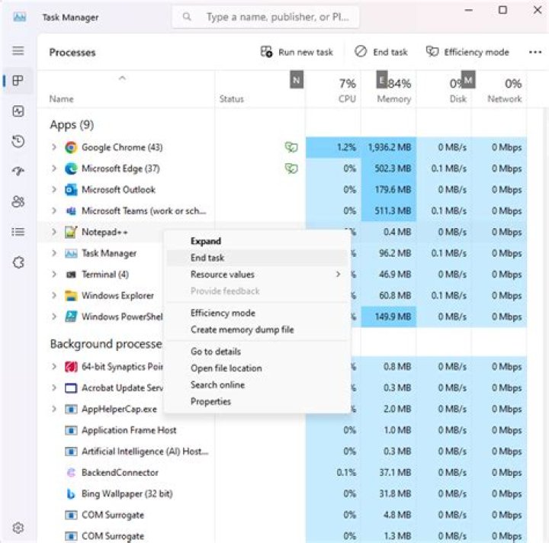549x543 pixels.
Task: Click the BackendConnector icon
Action: pyautogui.click(x=71, y=473)
